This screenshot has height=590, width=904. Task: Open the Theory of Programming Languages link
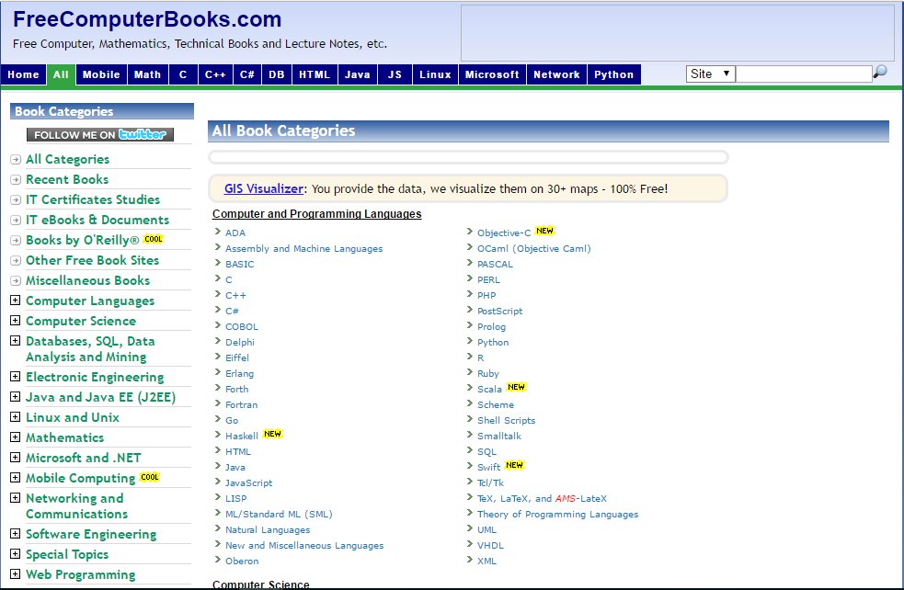tap(557, 515)
